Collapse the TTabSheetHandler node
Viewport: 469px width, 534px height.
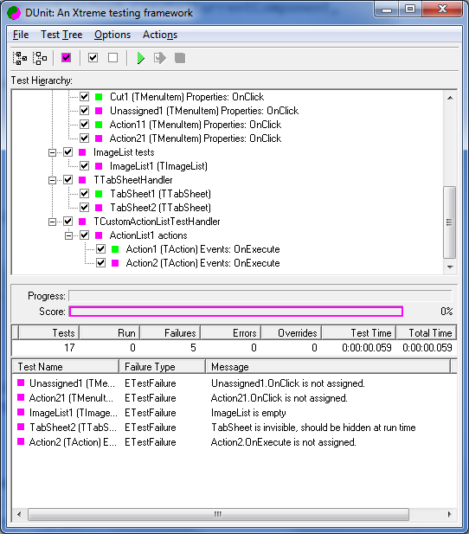click(52, 180)
